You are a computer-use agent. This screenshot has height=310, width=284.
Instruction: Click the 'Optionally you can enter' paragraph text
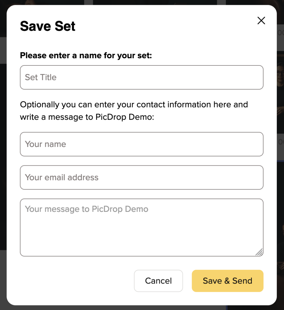pos(134,111)
